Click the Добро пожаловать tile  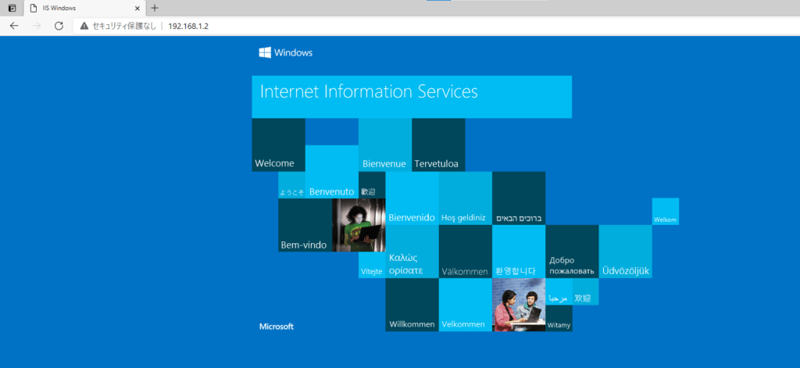572,252
